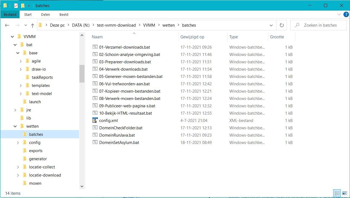
Task: Click the 08-Verwerk-moxen-bestanden.bat file icon
Action: point(95,98)
